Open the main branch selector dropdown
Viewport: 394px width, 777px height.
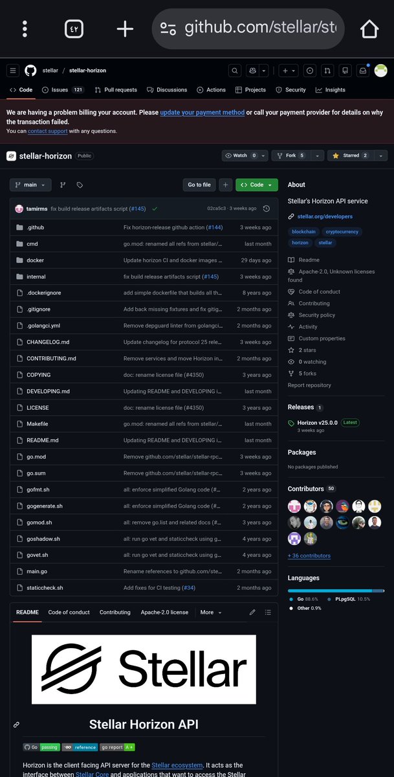pyautogui.click(x=30, y=185)
